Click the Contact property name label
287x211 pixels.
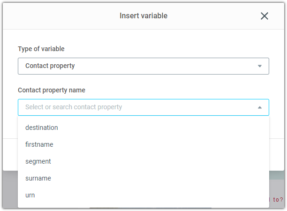click(x=52, y=90)
